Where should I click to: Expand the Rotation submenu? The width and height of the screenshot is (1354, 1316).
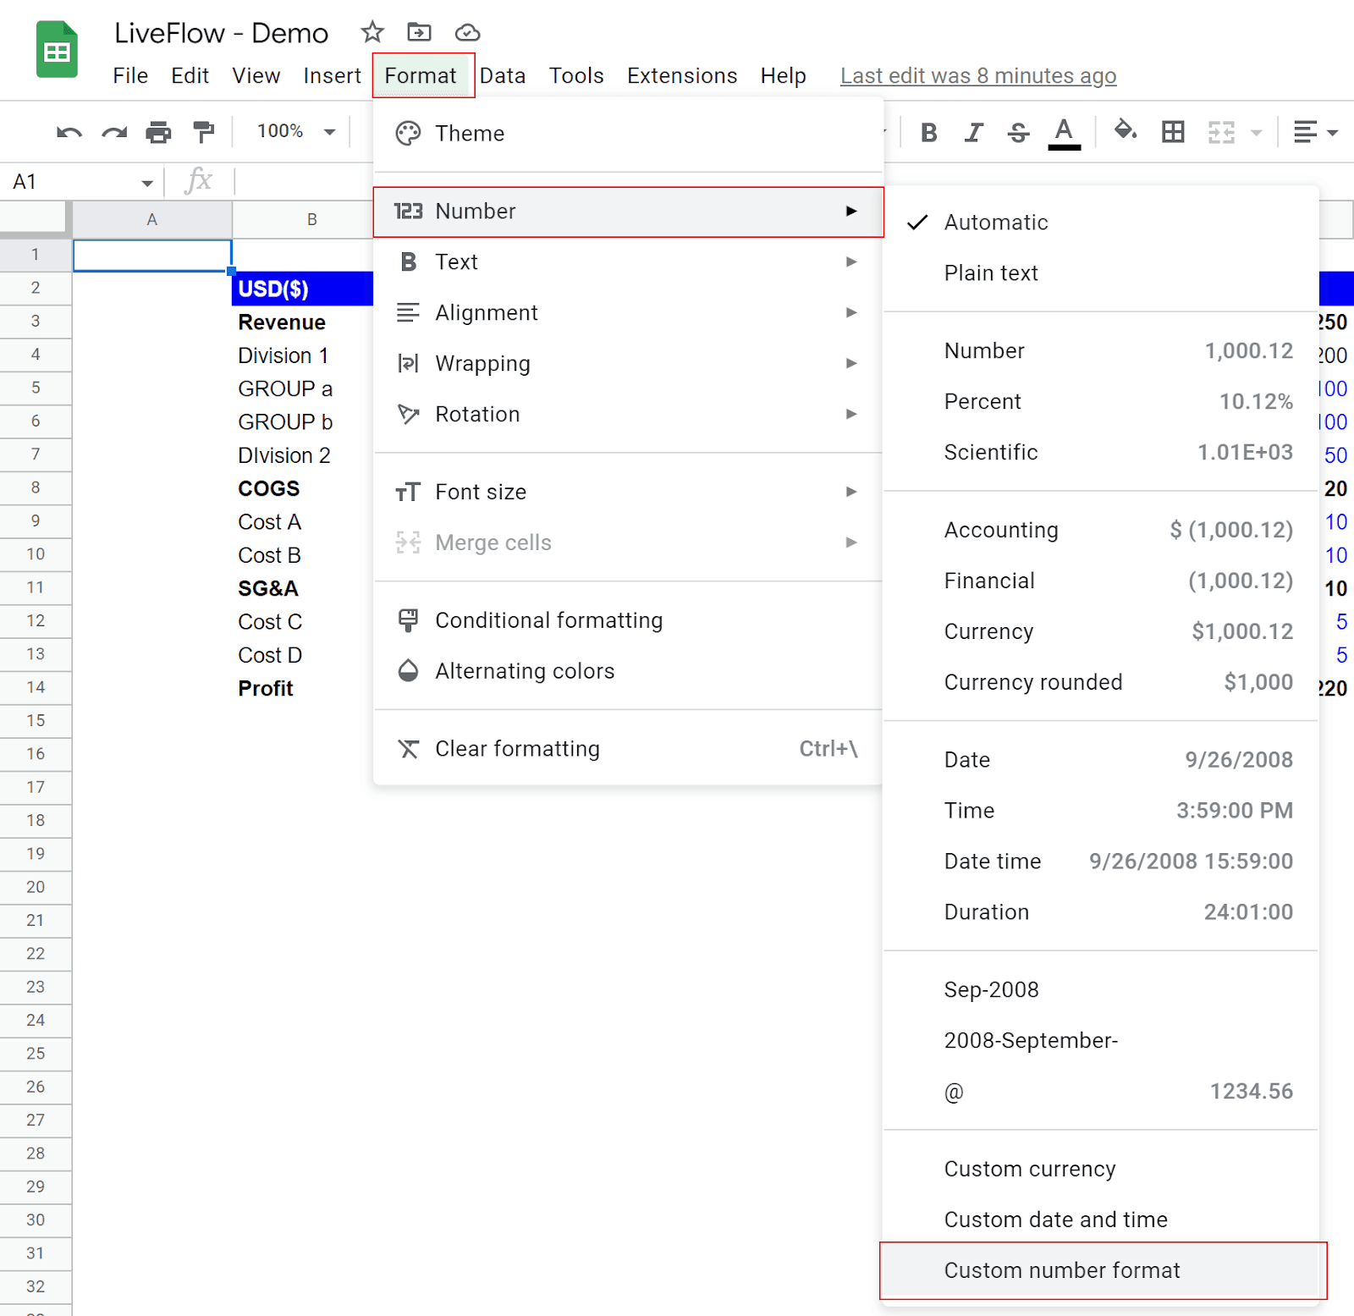628,415
